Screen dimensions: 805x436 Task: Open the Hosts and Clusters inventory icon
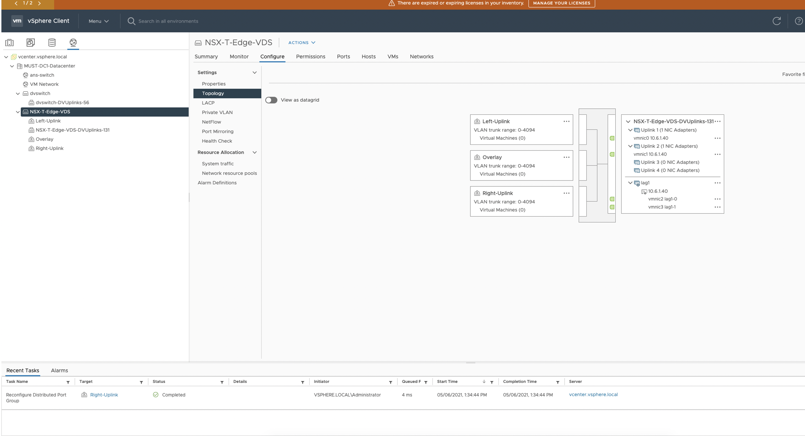(10, 43)
